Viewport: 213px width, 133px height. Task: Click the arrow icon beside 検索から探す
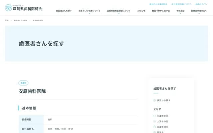click(x=154, y=100)
